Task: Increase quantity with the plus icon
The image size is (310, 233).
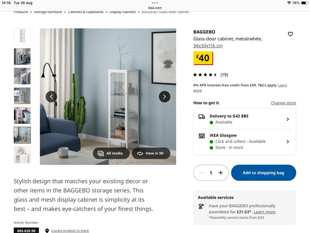Action: (221, 173)
